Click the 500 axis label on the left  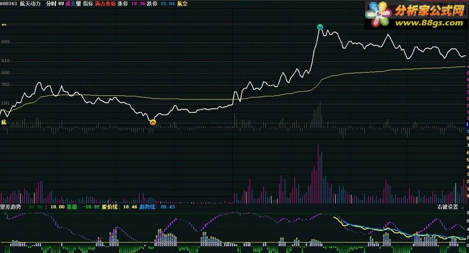pos(5,73)
